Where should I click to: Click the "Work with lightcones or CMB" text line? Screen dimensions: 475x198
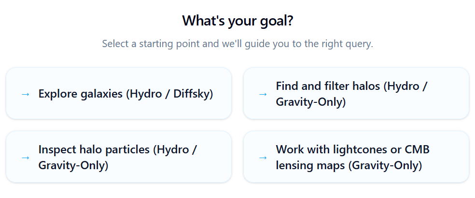click(352, 149)
